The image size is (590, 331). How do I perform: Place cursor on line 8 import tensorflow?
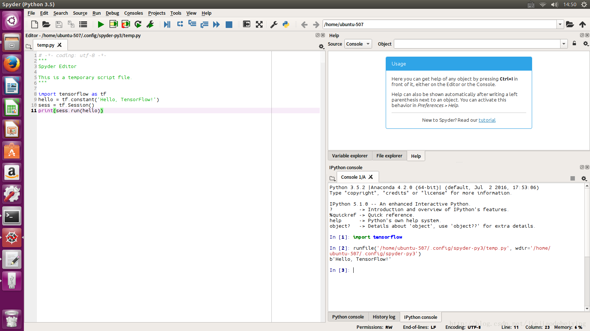click(x=72, y=94)
